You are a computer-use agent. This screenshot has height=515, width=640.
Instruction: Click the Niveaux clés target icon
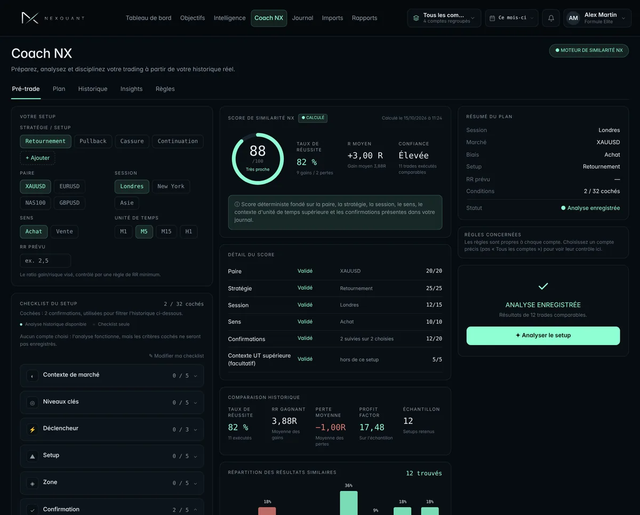tap(32, 403)
